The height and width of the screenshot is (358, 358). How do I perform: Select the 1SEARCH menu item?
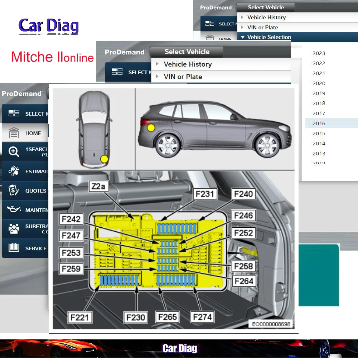coord(25,152)
